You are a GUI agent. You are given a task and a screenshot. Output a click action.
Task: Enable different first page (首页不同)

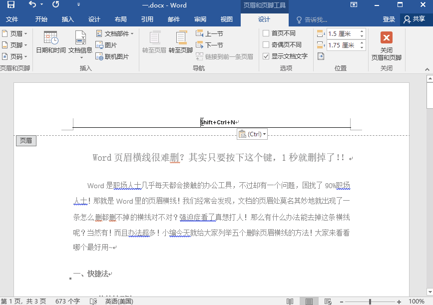tap(266, 33)
